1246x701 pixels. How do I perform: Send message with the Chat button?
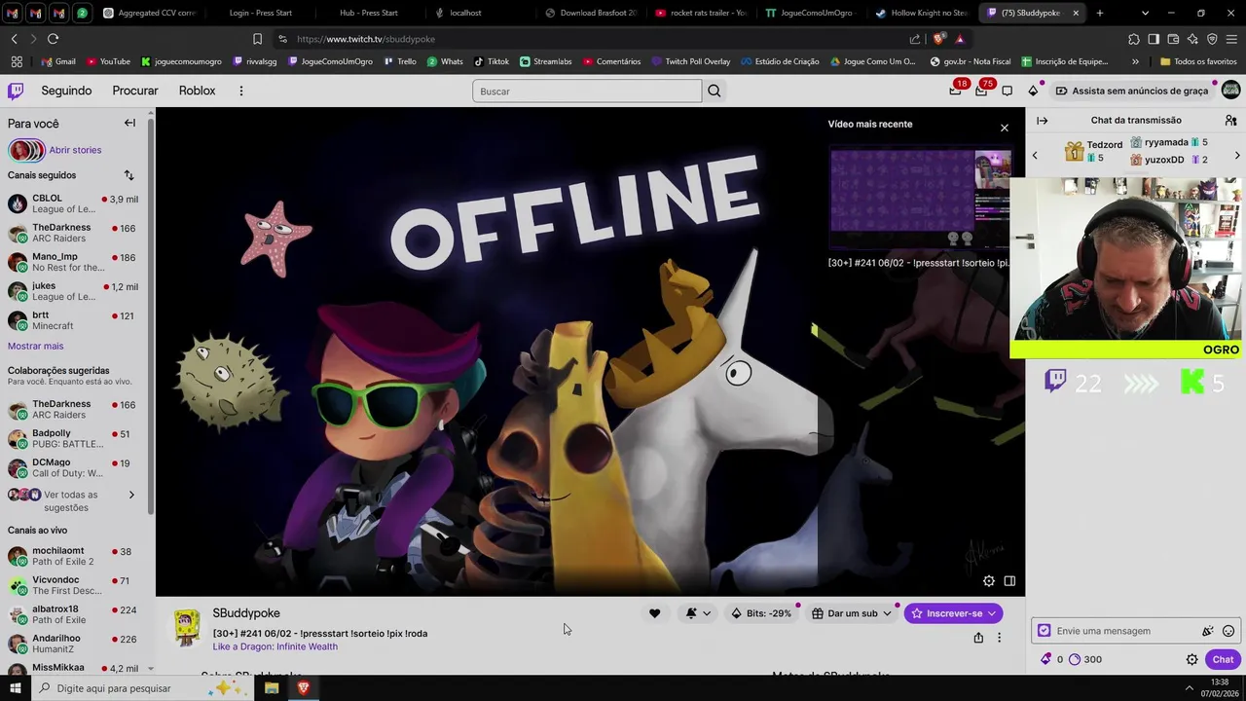(x=1223, y=659)
